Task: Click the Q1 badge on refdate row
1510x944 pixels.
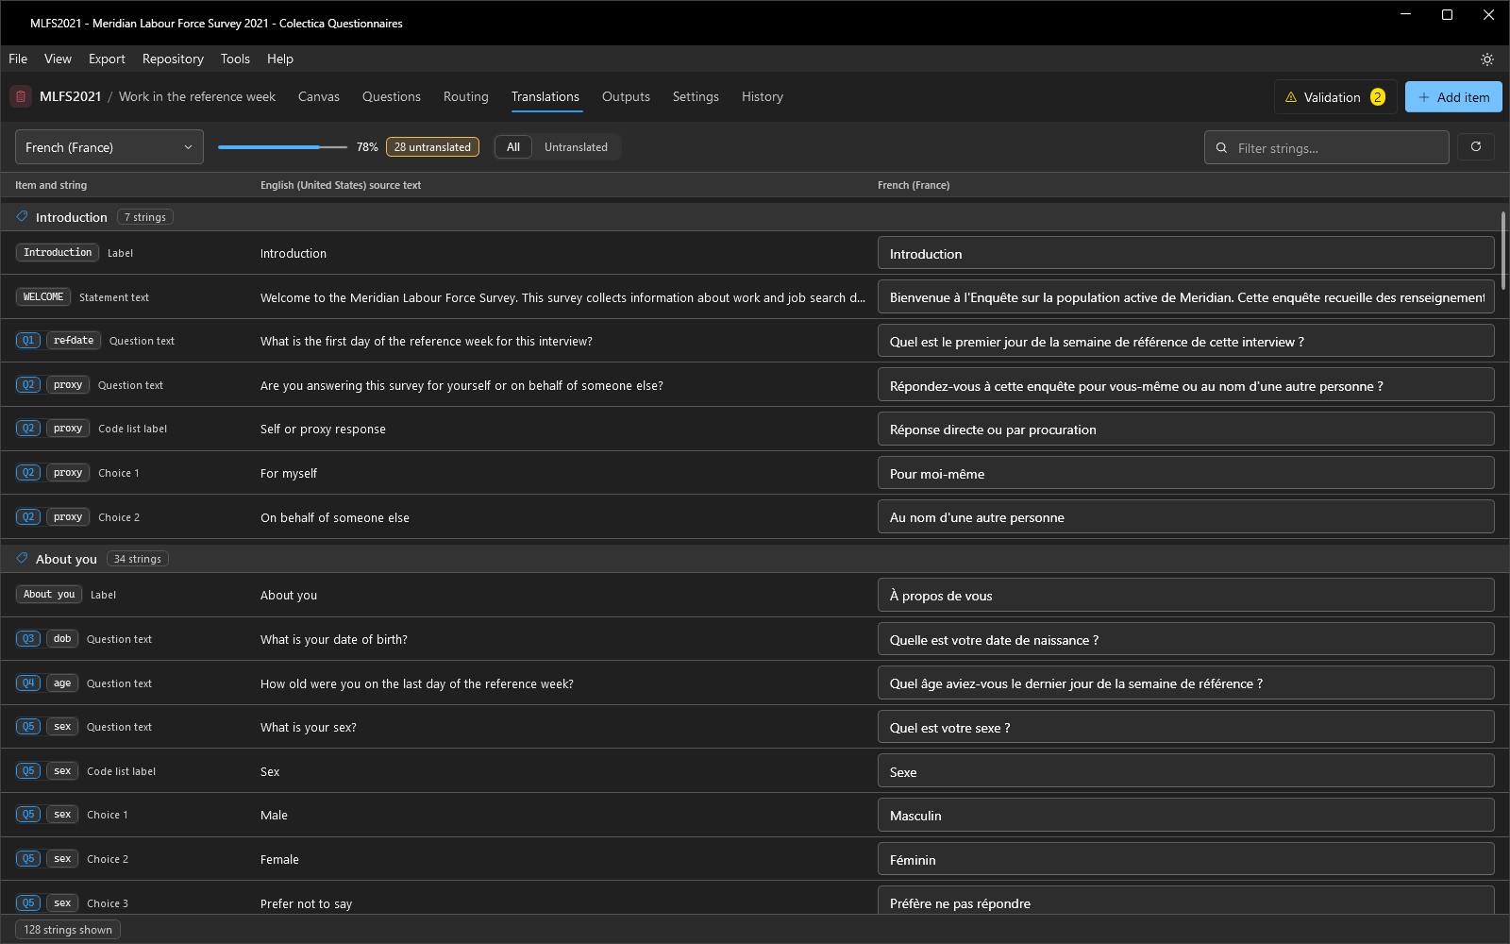Action: pos(28,341)
